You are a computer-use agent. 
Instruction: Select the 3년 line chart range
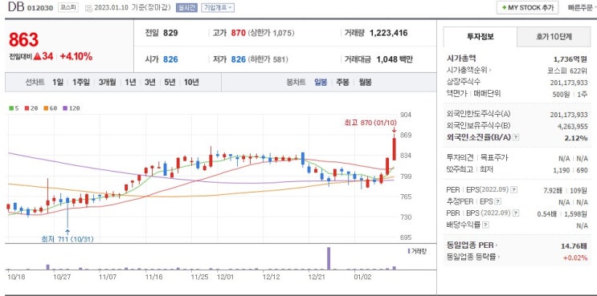[x=149, y=82]
